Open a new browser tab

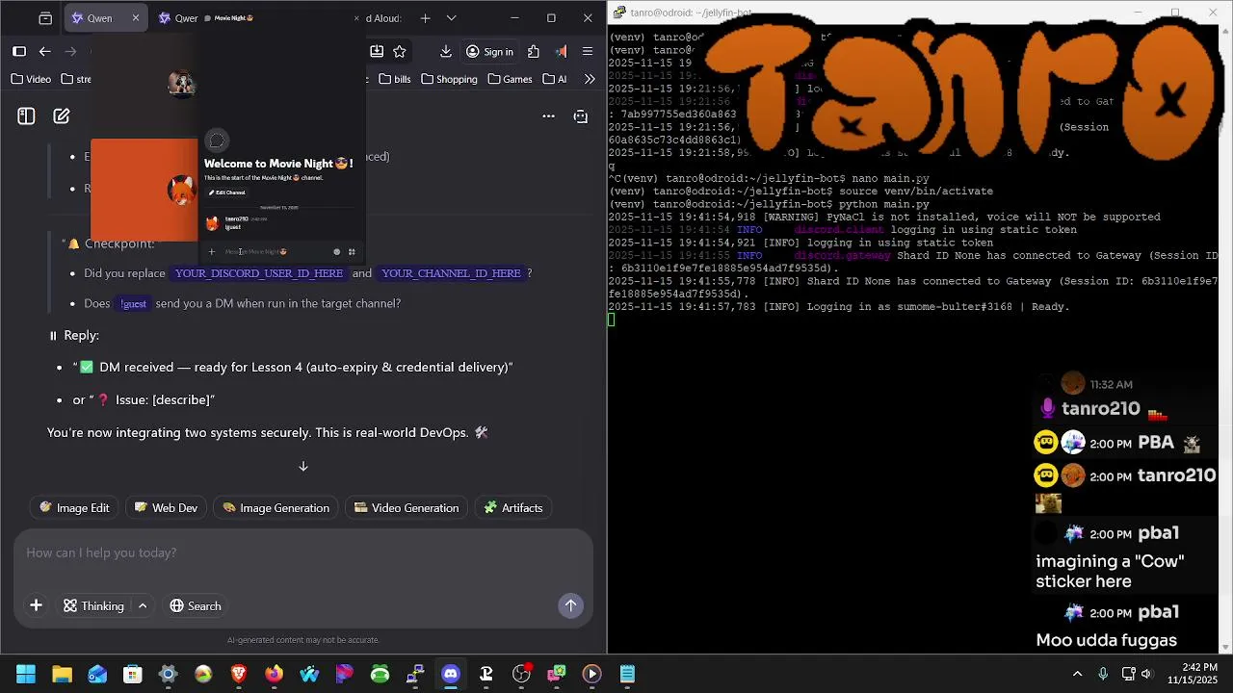[425, 18]
